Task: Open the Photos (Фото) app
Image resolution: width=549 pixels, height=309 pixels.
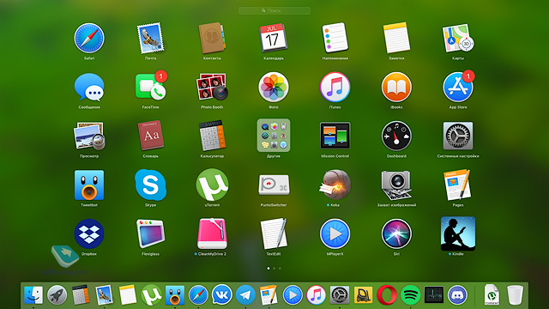Action: [x=274, y=88]
